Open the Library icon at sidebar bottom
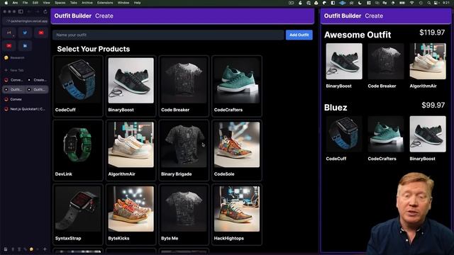The width and height of the screenshot is (454, 255). point(6,249)
